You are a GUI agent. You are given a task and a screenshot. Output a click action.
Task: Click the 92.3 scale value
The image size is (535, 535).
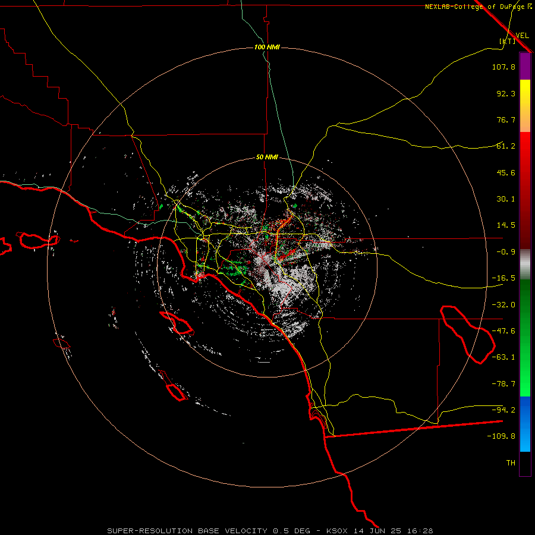[x=506, y=93]
